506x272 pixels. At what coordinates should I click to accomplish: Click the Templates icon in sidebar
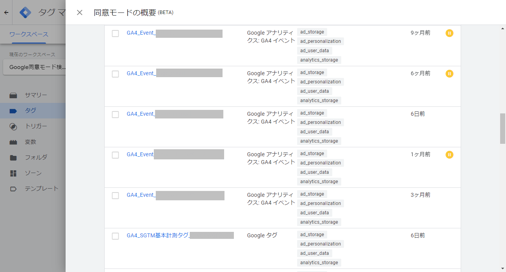click(x=13, y=189)
